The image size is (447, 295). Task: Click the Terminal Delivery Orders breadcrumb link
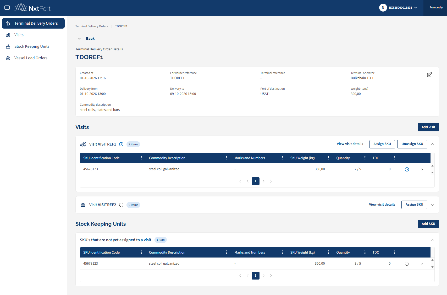coord(92,26)
